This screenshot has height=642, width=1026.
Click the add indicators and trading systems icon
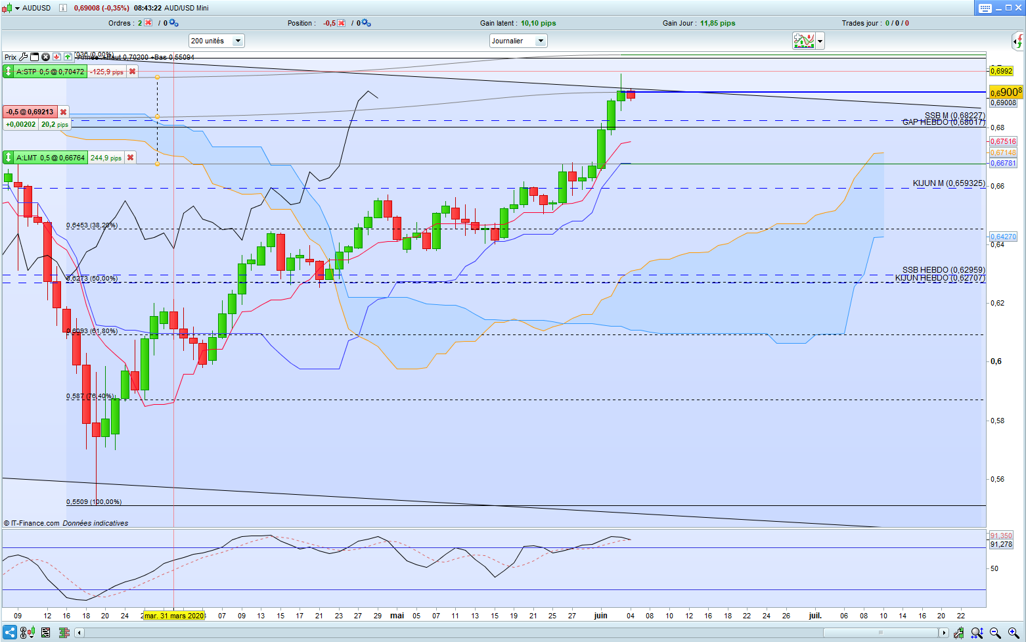pyautogui.click(x=803, y=41)
